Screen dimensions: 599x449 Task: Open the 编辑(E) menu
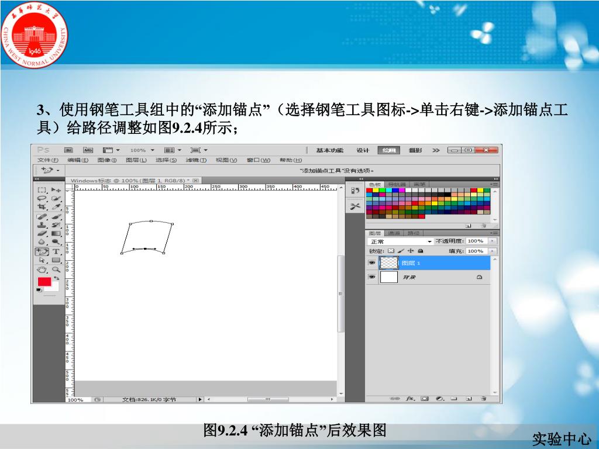78,160
